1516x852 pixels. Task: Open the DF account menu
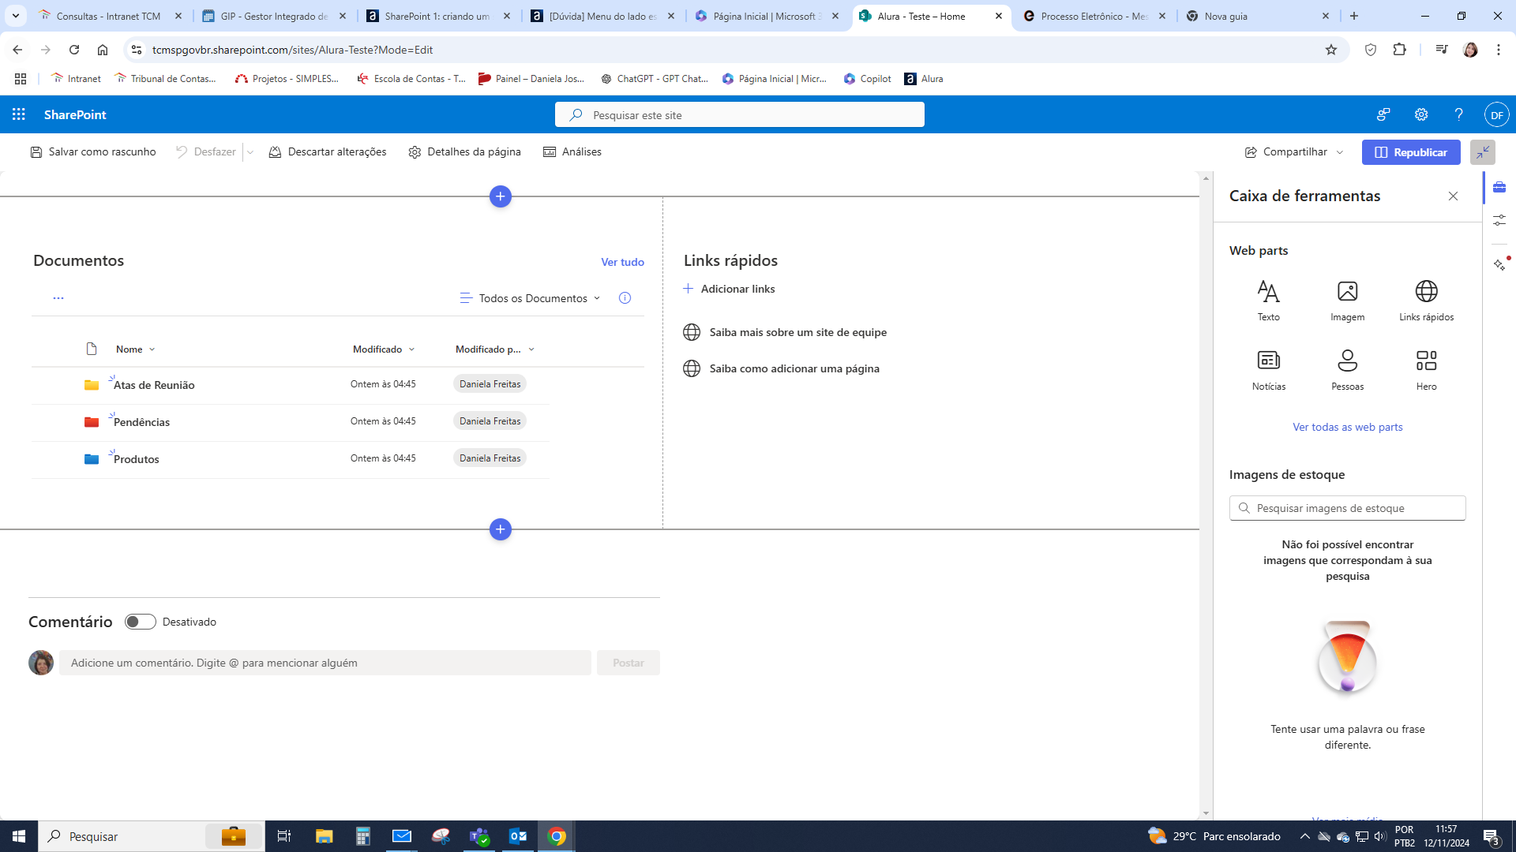click(x=1496, y=114)
